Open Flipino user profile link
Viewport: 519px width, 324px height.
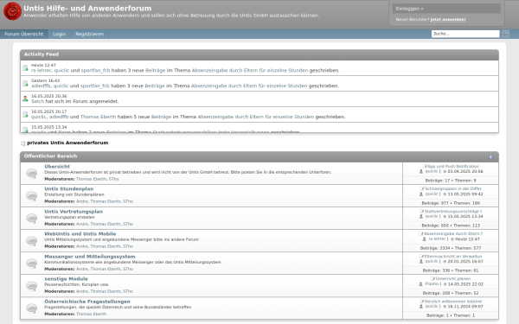(x=432, y=284)
